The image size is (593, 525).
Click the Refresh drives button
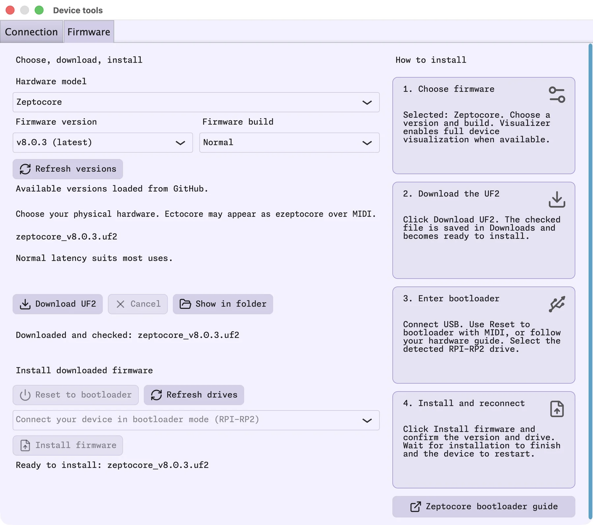pyautogui.click(x=194, y=395)
